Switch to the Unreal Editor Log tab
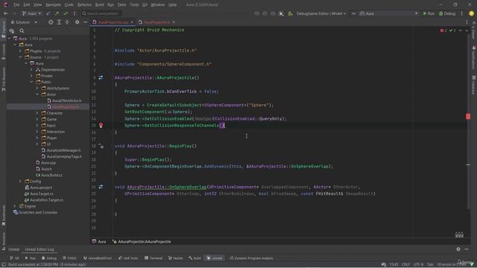Image resolution: width=477 pixels, height=268 pixels. pyautogui.click(x=40, y=249)
